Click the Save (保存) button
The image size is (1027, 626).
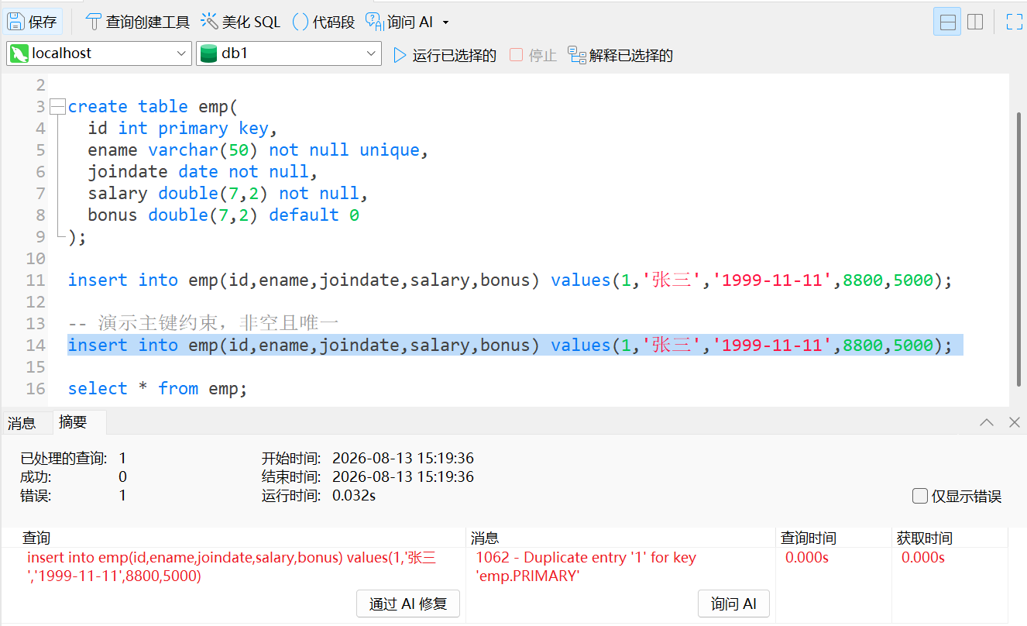point(32,22)
